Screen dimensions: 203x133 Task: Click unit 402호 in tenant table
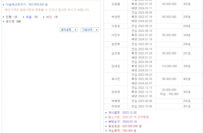click(187, 79)
